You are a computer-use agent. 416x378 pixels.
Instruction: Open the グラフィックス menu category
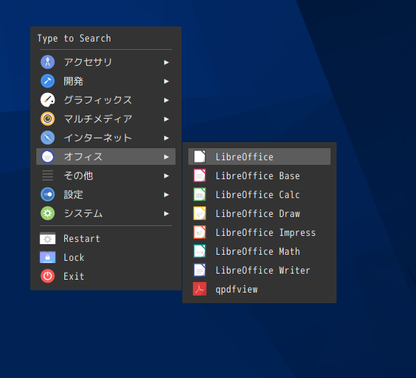tap(106, 100)
